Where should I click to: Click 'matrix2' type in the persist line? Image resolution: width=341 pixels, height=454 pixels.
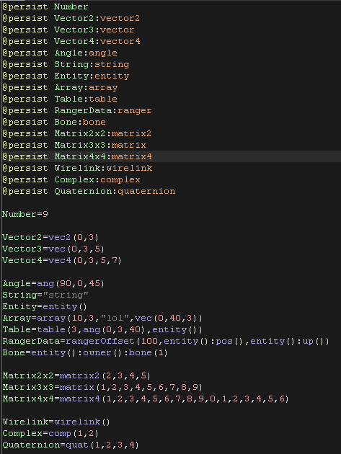coord(131,133)
